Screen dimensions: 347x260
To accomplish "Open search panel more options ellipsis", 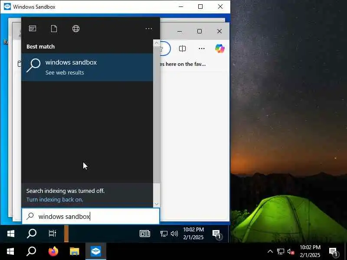I will coord(149,29).
